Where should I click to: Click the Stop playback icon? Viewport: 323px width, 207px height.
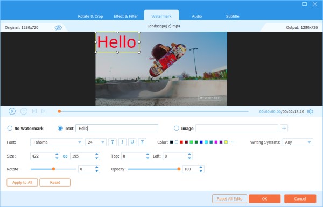click(x=24, y=111)
